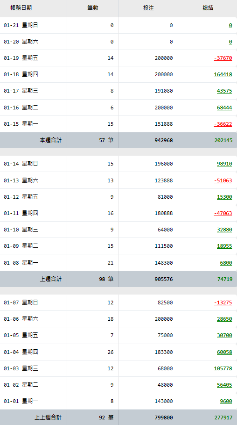Screen dimensions: 237x425
Task: Open the 6800 total for 01-08
Action: pos(226,263)
